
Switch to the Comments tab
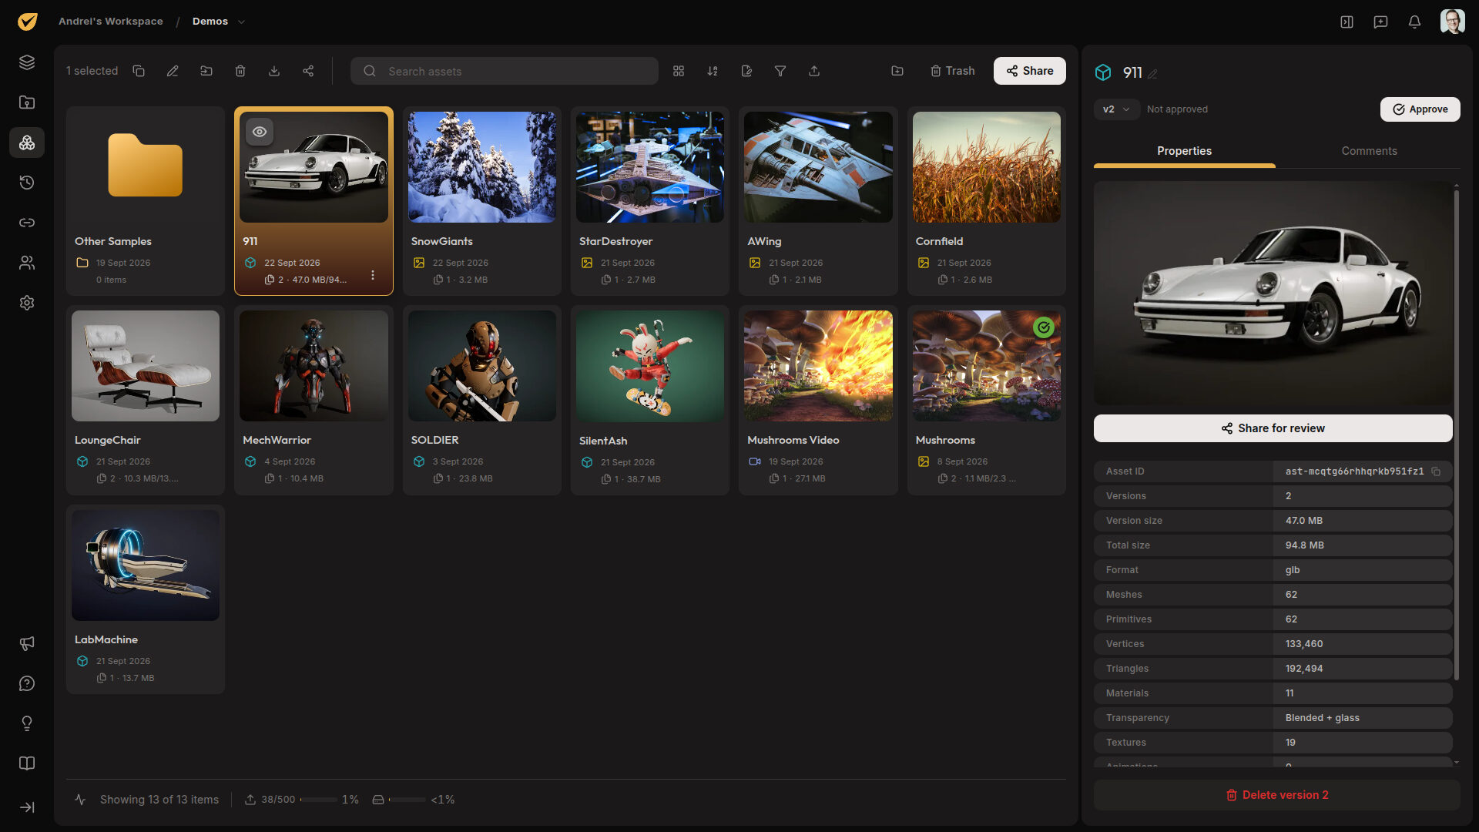1369,151
